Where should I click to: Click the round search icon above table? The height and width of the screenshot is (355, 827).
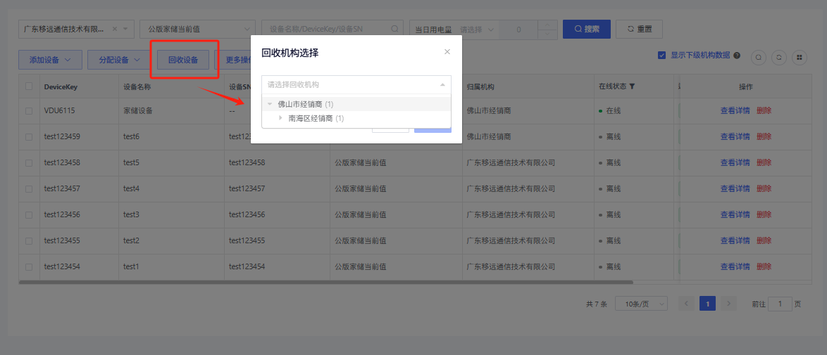pyautogui.click(x=759, y=58)
